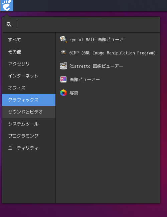Focus the menu search text field
The width and height of the screenshot is (167, 217).
tap(88, 24)
